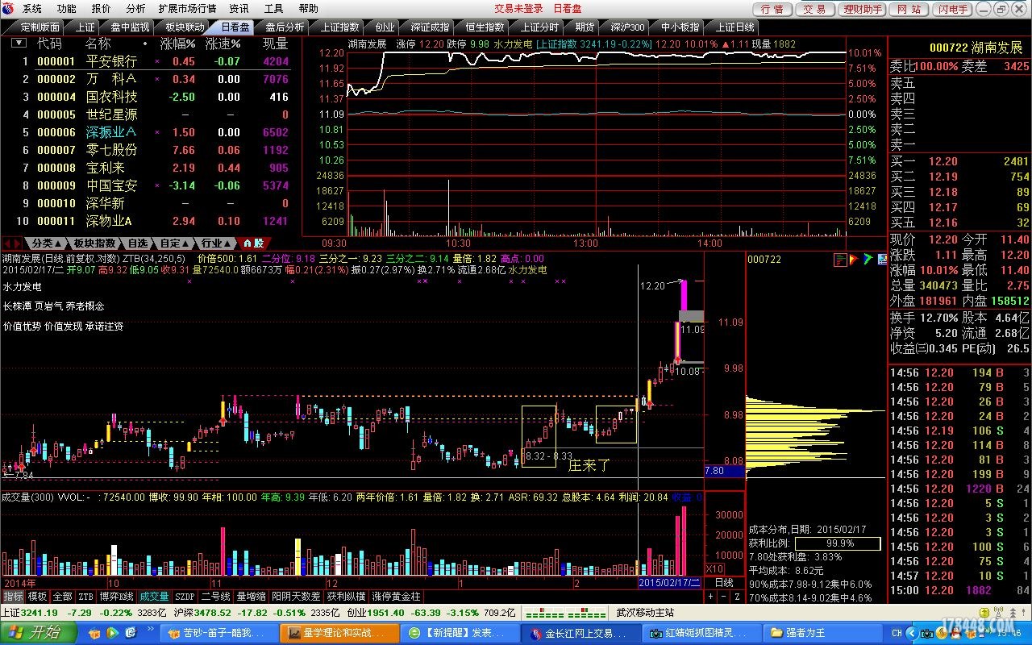
Task: Expand the 行业 dropdown tab
Action: pos(216,243)
